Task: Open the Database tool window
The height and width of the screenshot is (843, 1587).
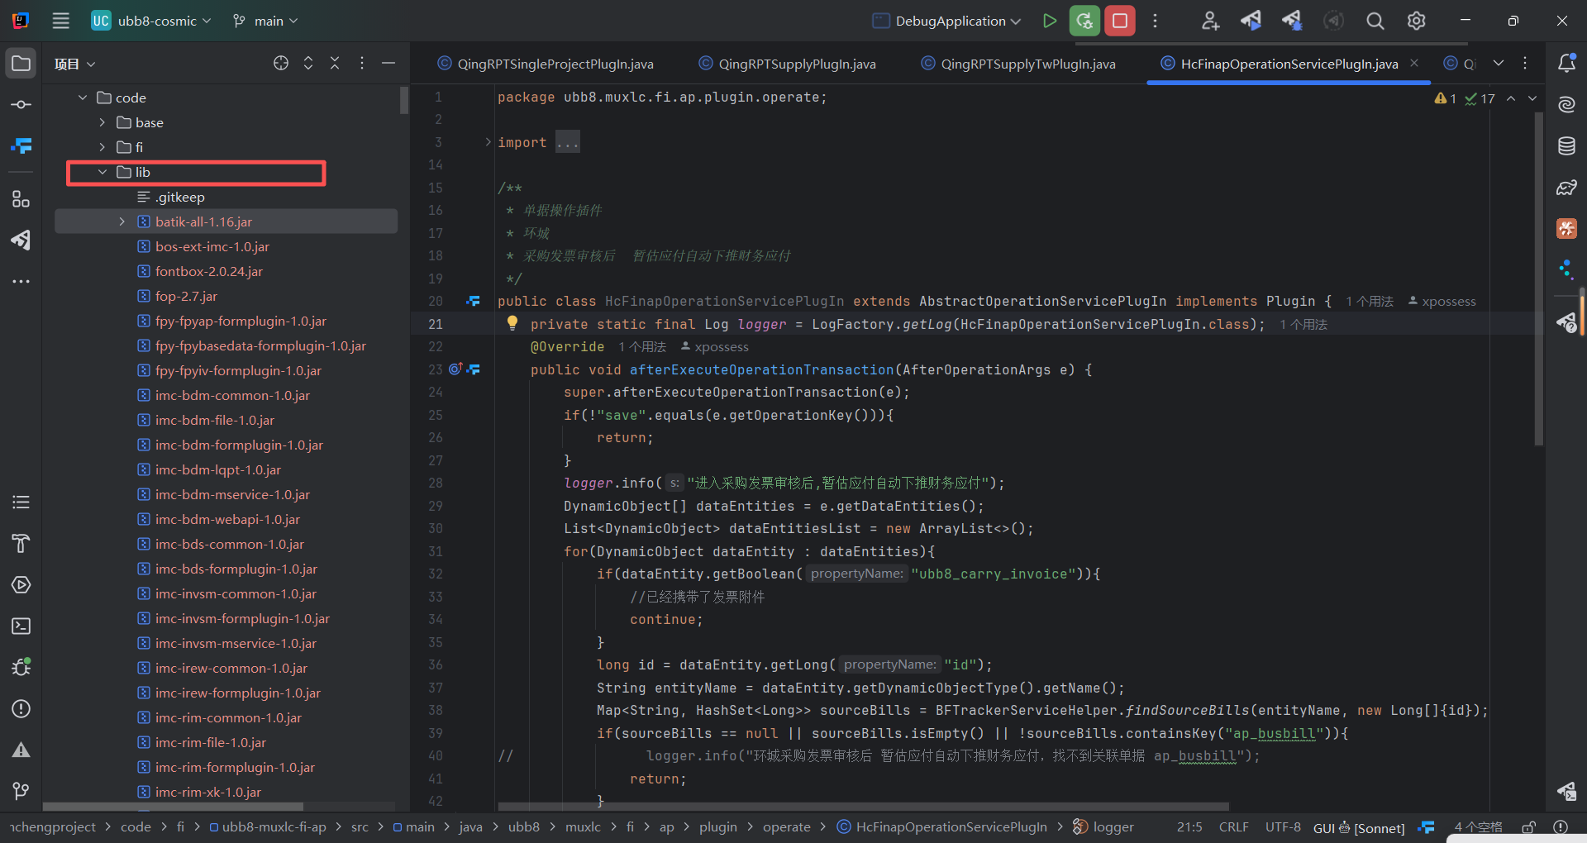Action: pos(1566,146)
